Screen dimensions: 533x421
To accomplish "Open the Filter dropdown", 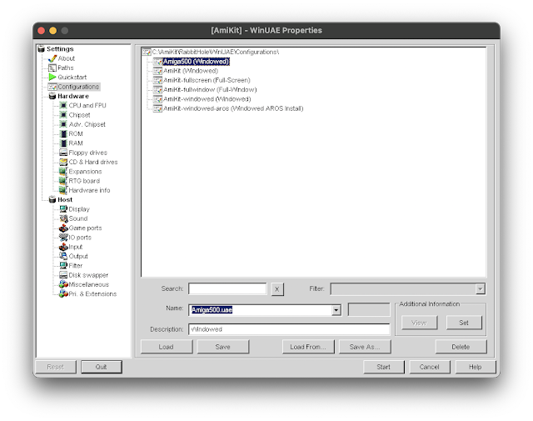I will click(480, 289).
